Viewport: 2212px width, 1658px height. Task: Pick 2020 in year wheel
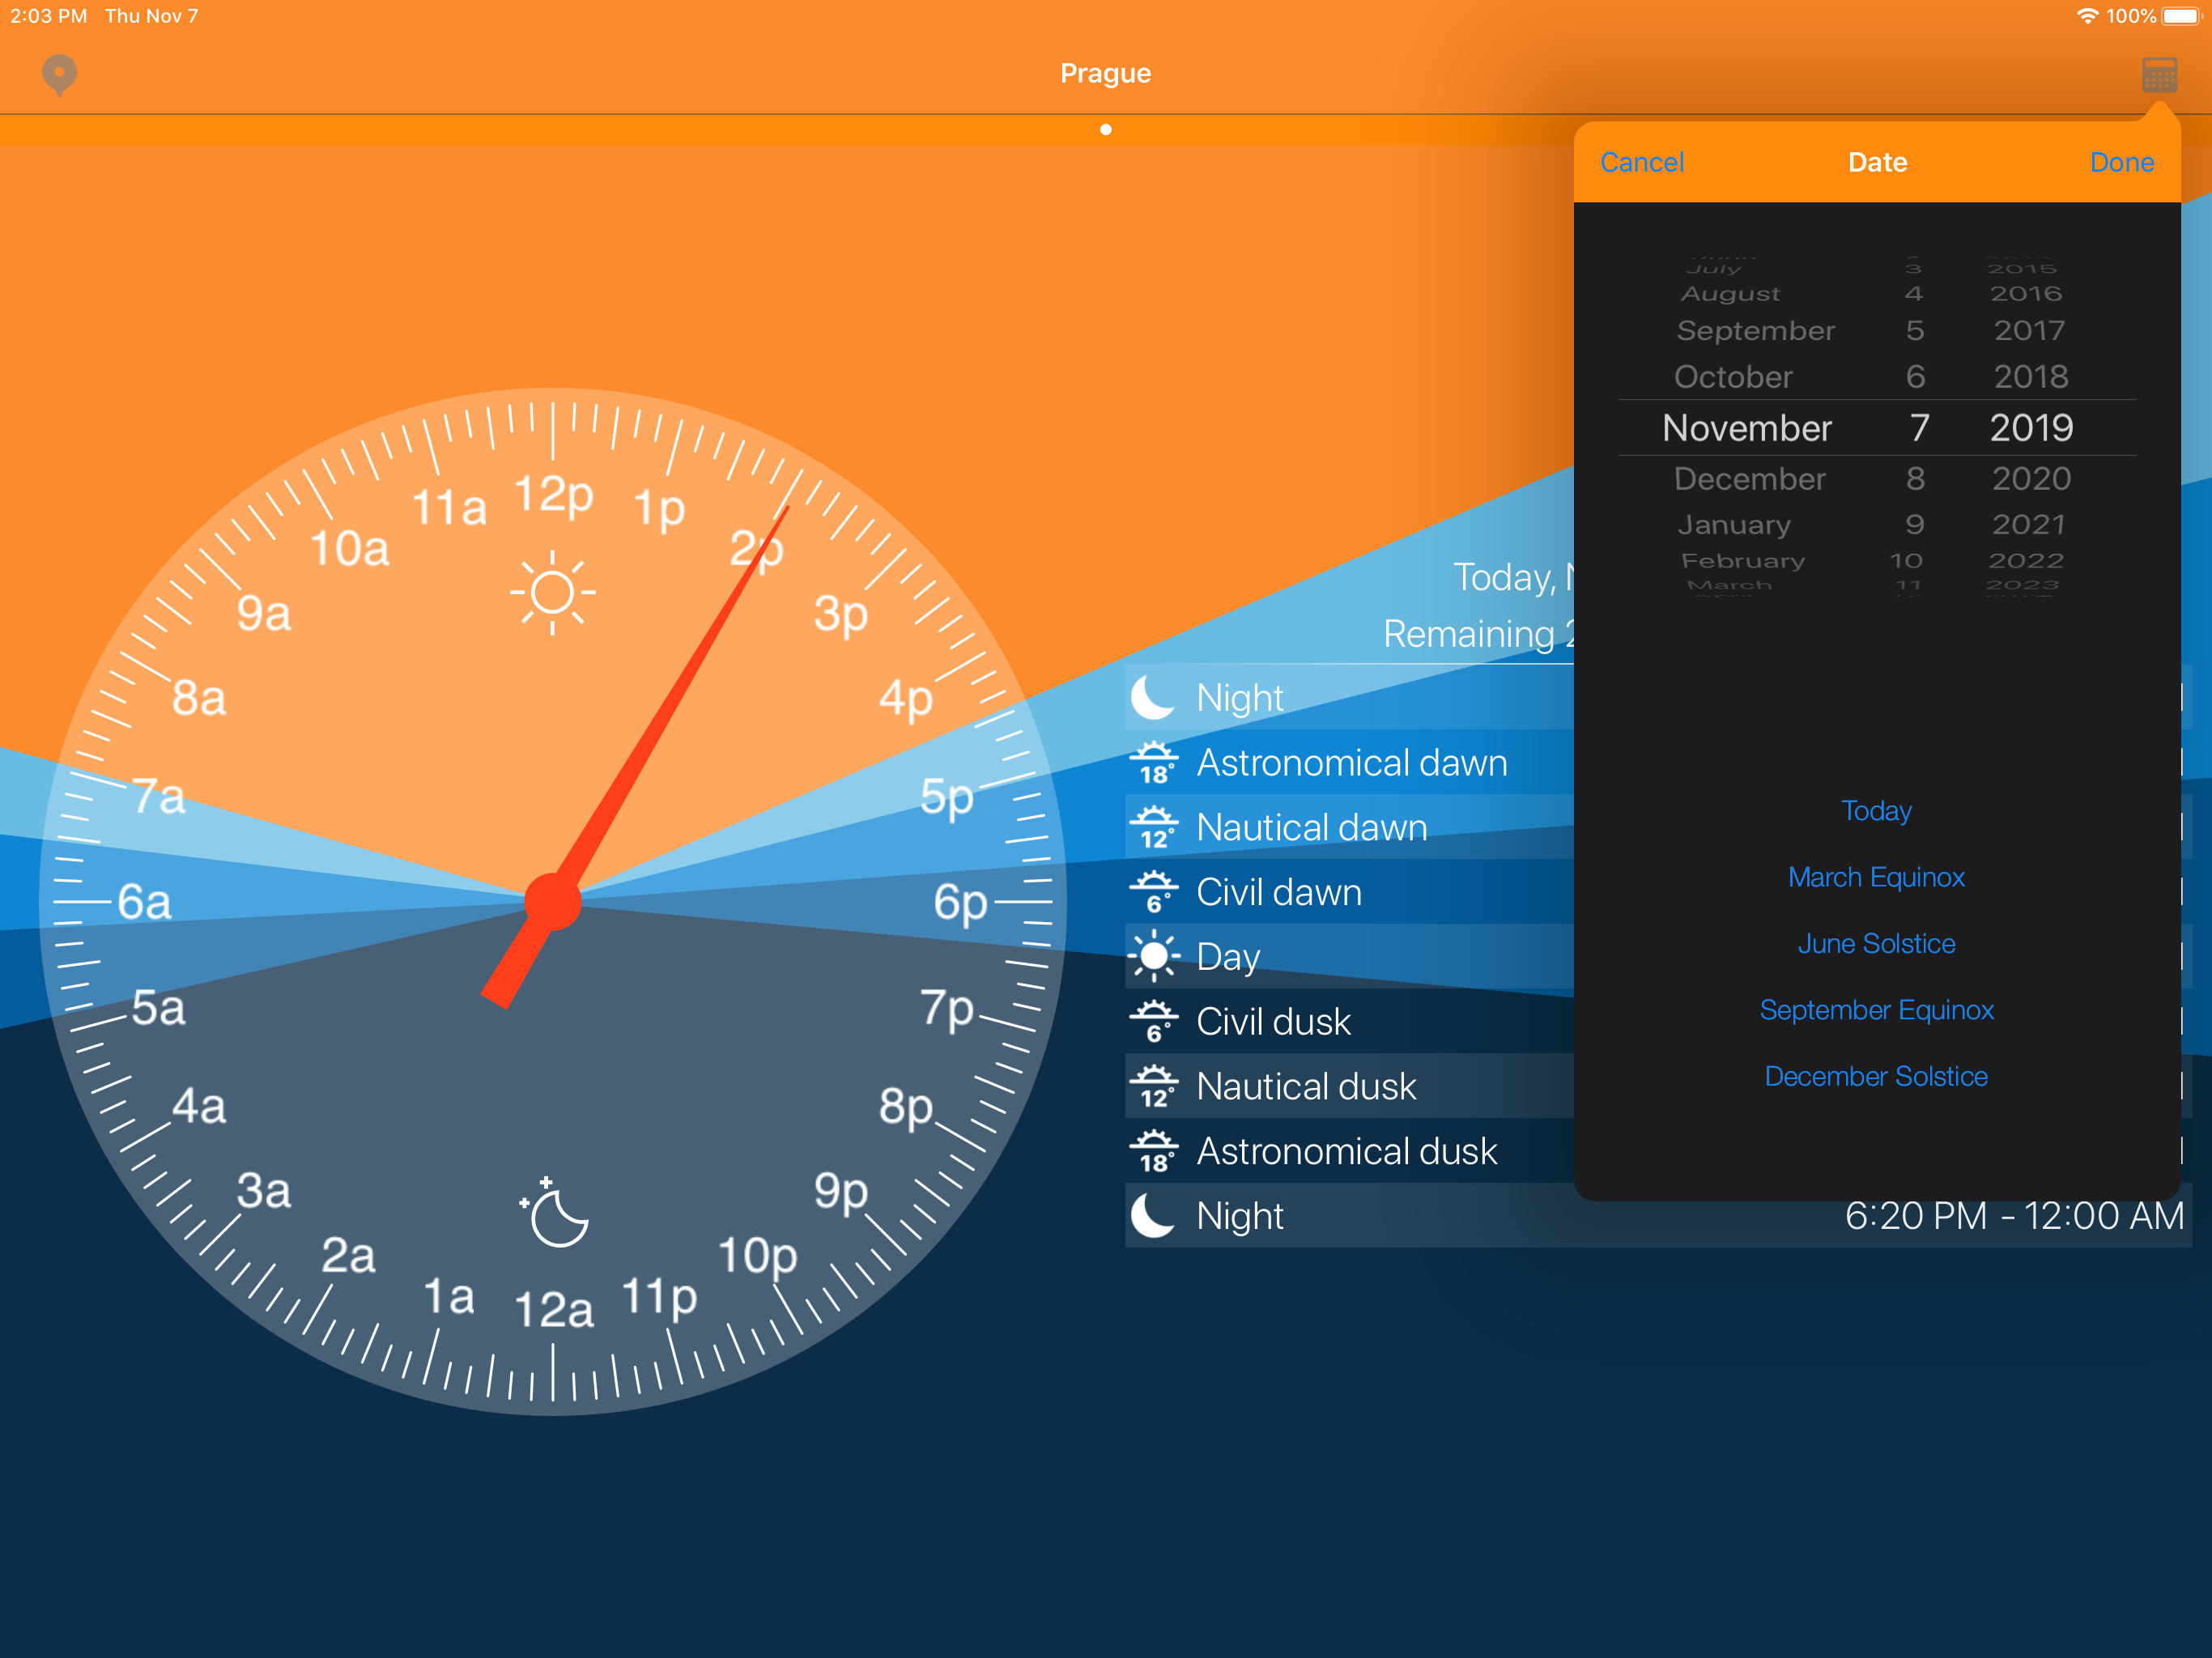pyautogui.click(x=2031, y=479)
